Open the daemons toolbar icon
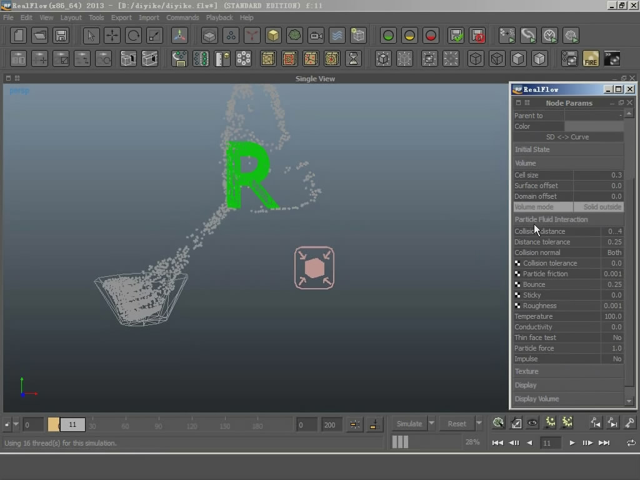Screen dimensions: 640x480 252,36
